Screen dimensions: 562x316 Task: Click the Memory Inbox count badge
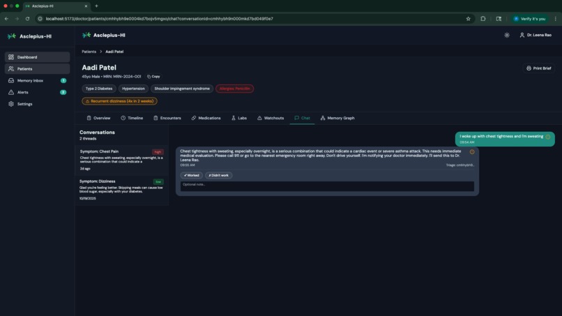(x=63, y=81)
